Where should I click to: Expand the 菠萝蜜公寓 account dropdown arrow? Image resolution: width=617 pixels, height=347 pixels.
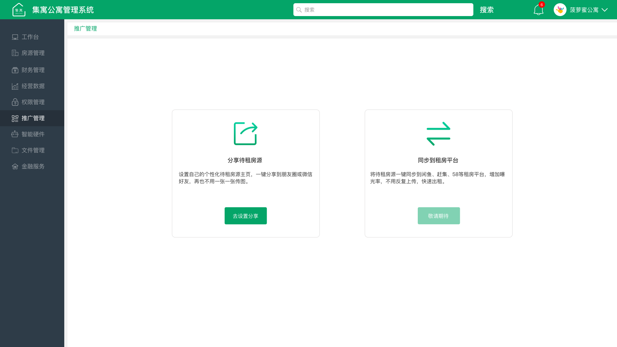pyautogui.click(x=604, y=10)
